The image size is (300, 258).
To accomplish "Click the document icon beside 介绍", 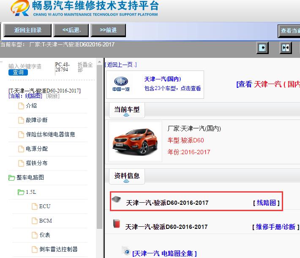I will tap(21, 106).
